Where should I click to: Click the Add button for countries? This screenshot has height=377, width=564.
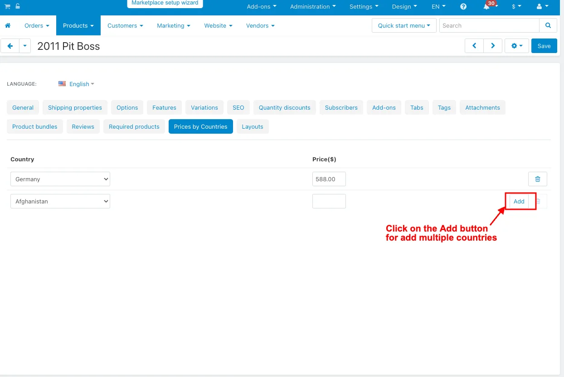point(519,201)
